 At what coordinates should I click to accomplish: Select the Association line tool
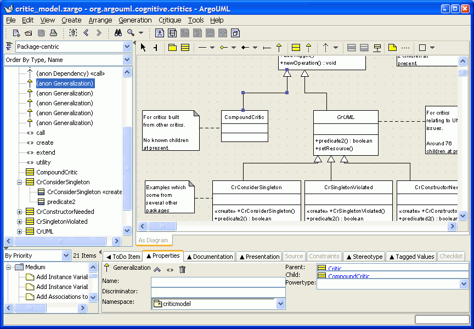[202, 48]
